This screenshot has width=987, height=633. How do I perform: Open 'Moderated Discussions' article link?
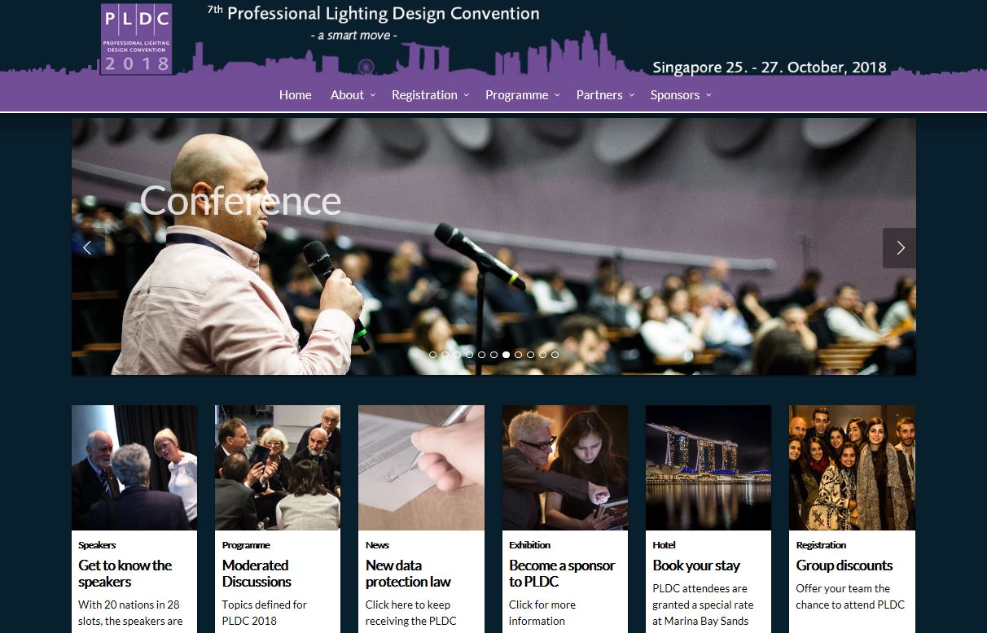(257, 574)
